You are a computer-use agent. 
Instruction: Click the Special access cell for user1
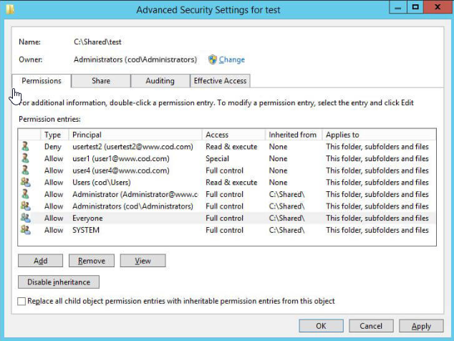[217, 158]
